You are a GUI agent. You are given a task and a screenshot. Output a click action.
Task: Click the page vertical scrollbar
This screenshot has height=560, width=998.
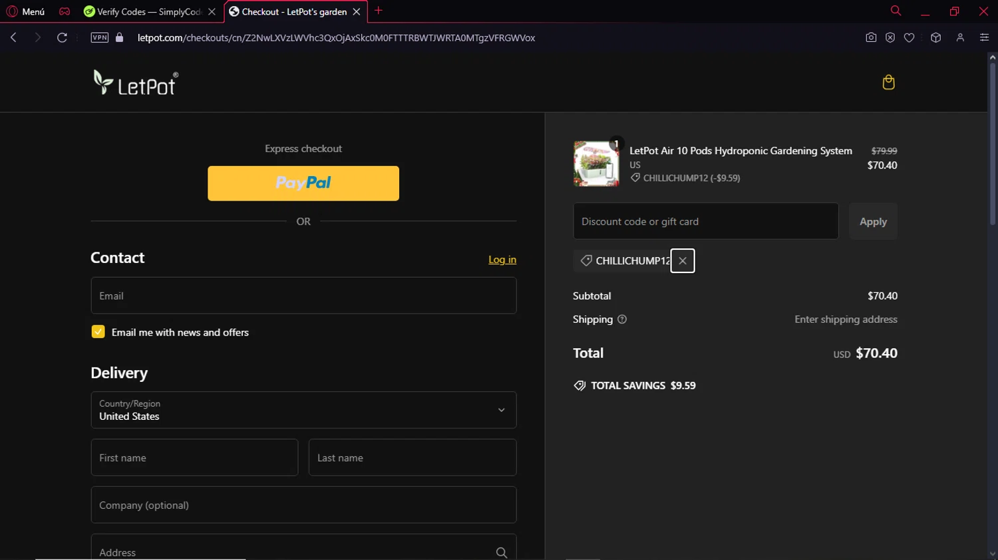click(992, 143)
